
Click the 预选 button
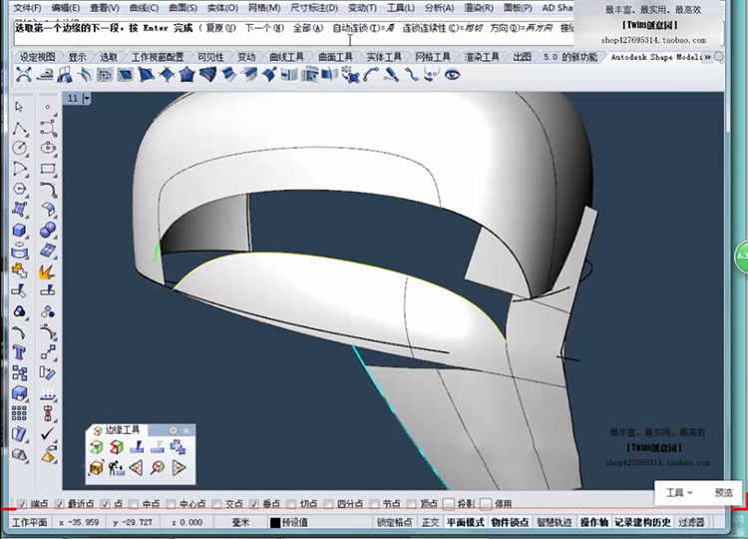(x=723, y=493)
